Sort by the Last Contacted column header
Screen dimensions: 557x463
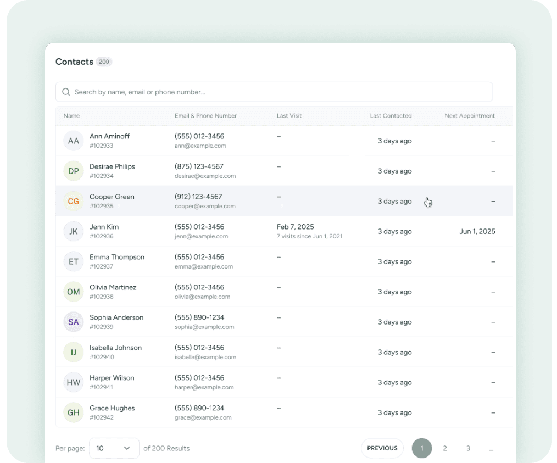click(391, 116)
